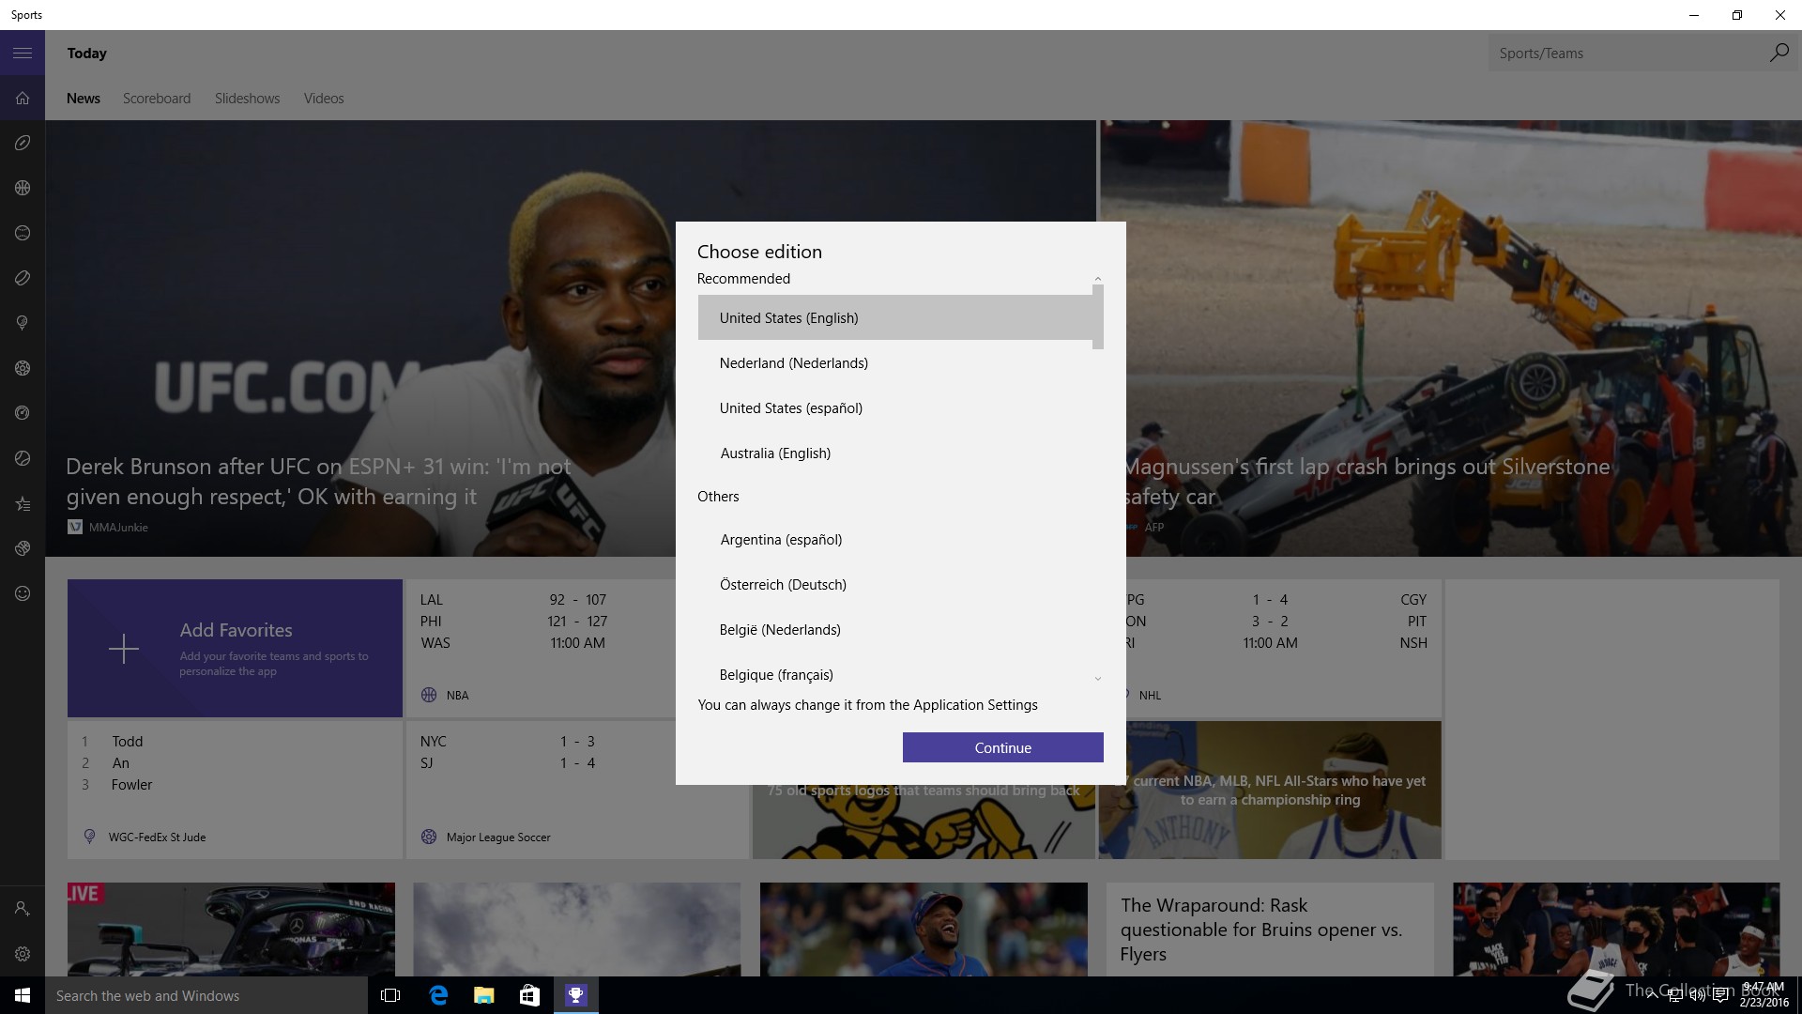Select België (Nederlands) edition
Viewport: 1802px width, 1014px height.
click(895, 630)
